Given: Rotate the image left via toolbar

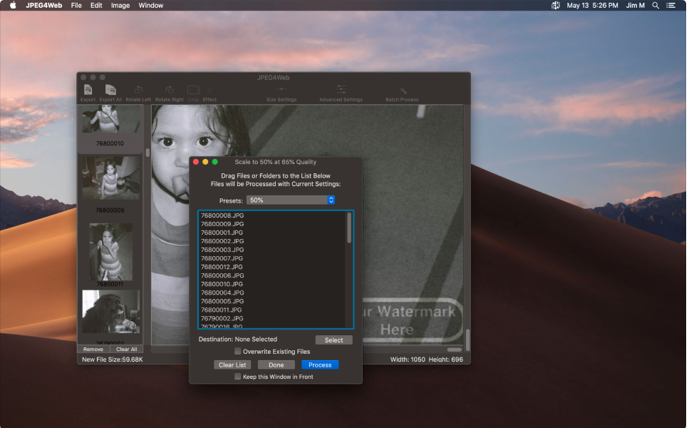Looking at the screenshot, I should [138, 93].
